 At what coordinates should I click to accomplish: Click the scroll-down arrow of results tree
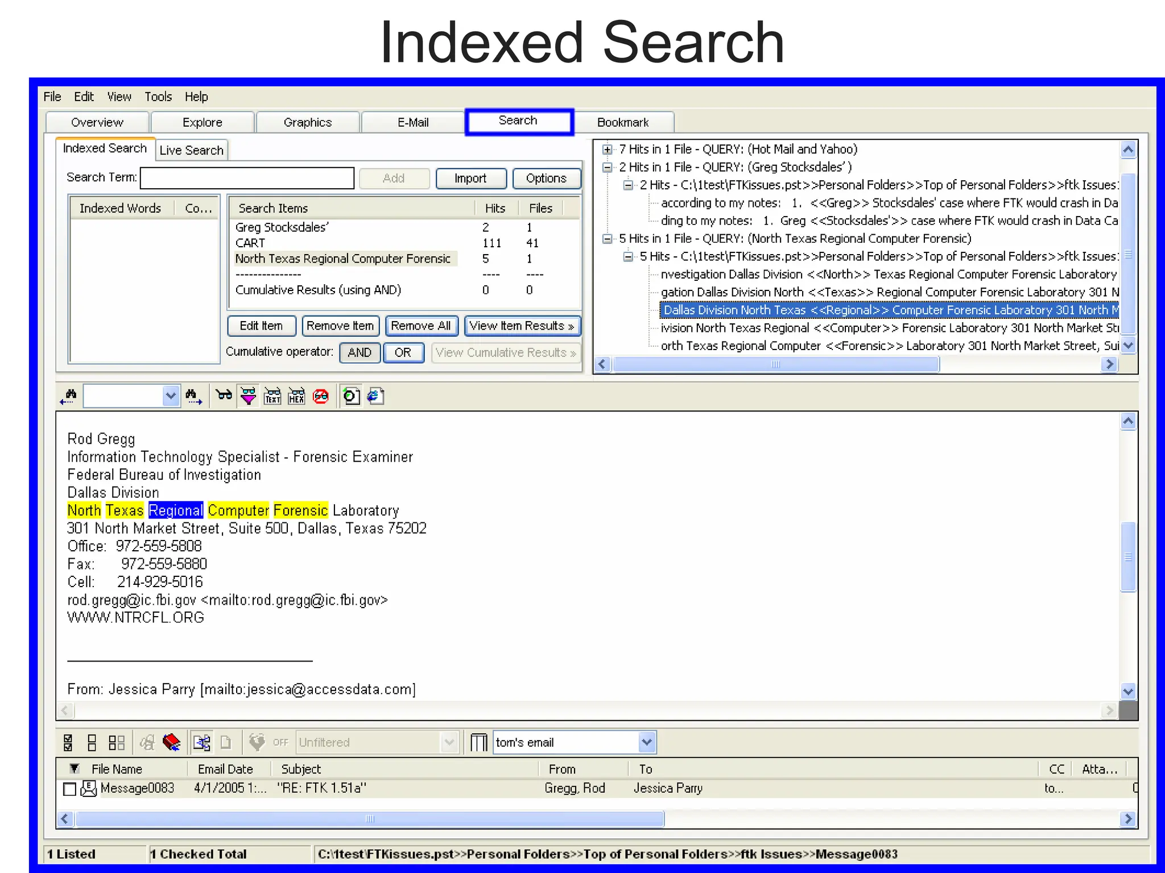pos(1128,345)
